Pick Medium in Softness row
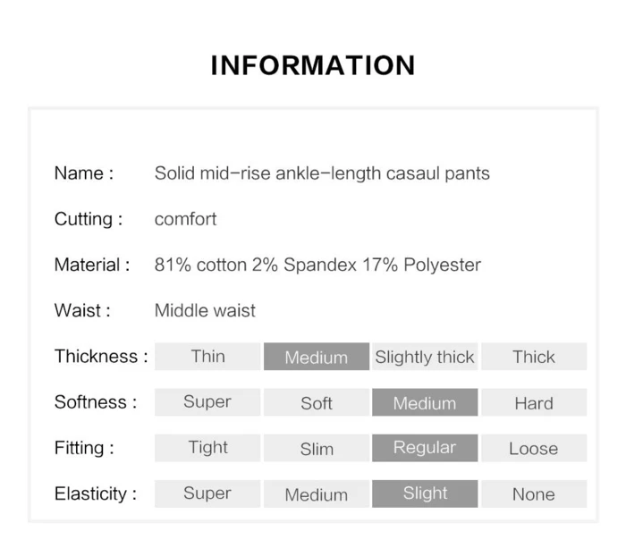 tap(425, 402)
